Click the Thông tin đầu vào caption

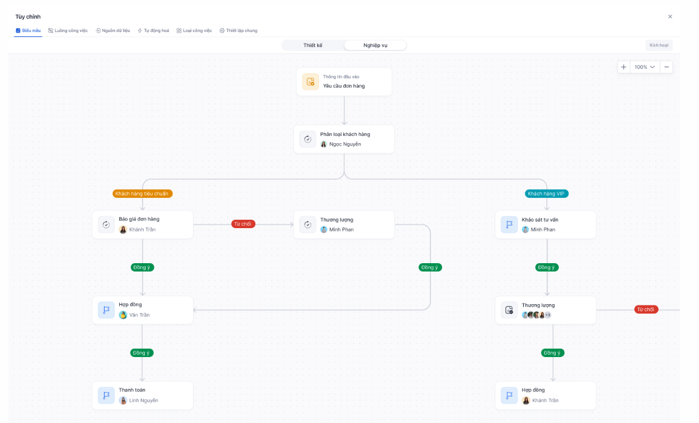pos(341,77)
